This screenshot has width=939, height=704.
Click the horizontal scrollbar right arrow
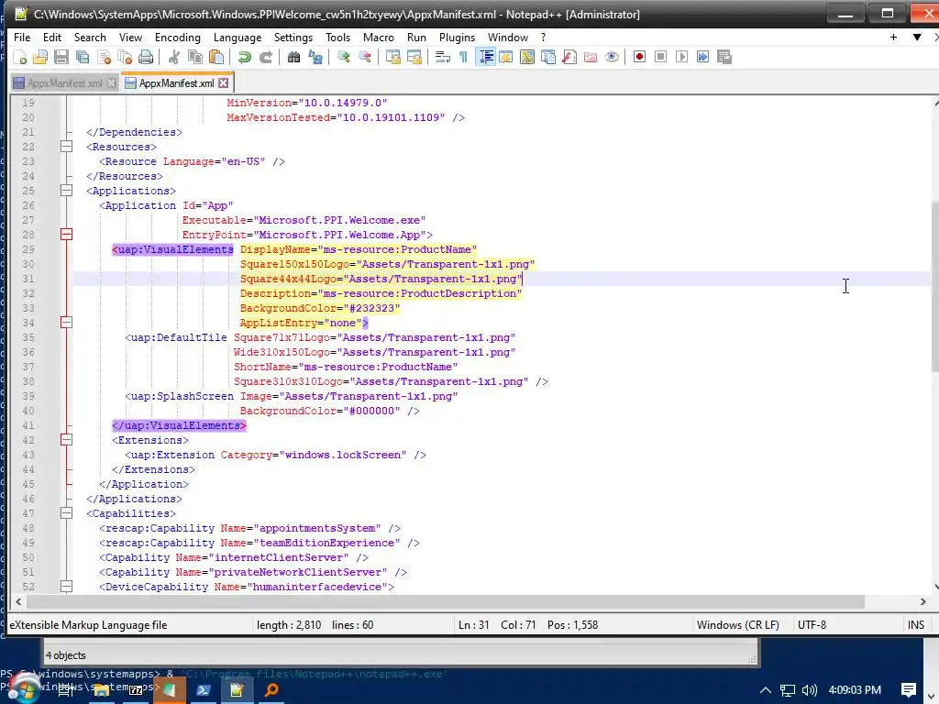coord(922,601)
